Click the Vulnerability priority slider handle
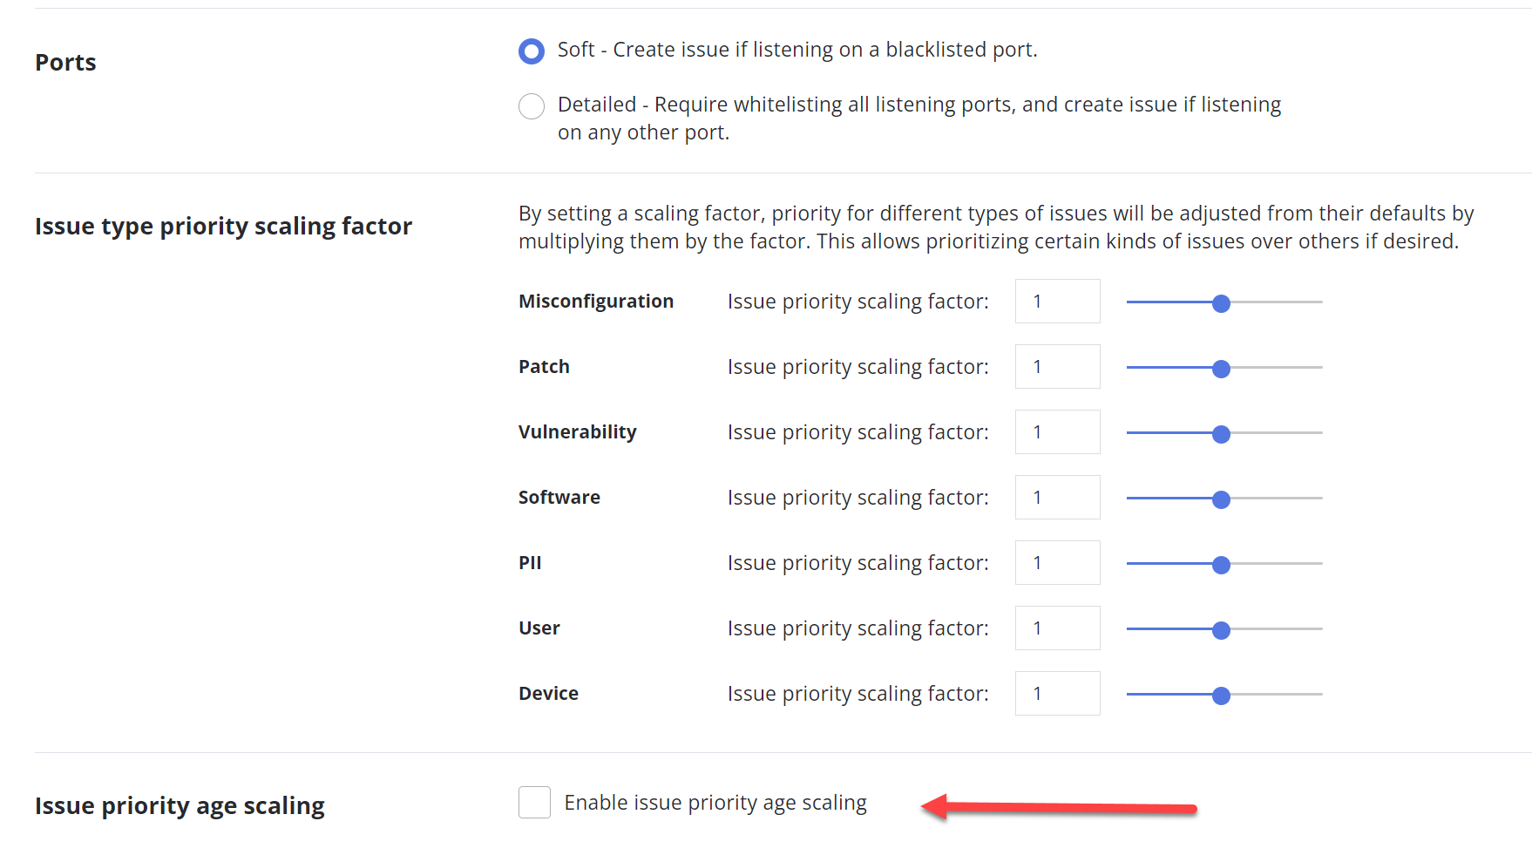 1222,434
